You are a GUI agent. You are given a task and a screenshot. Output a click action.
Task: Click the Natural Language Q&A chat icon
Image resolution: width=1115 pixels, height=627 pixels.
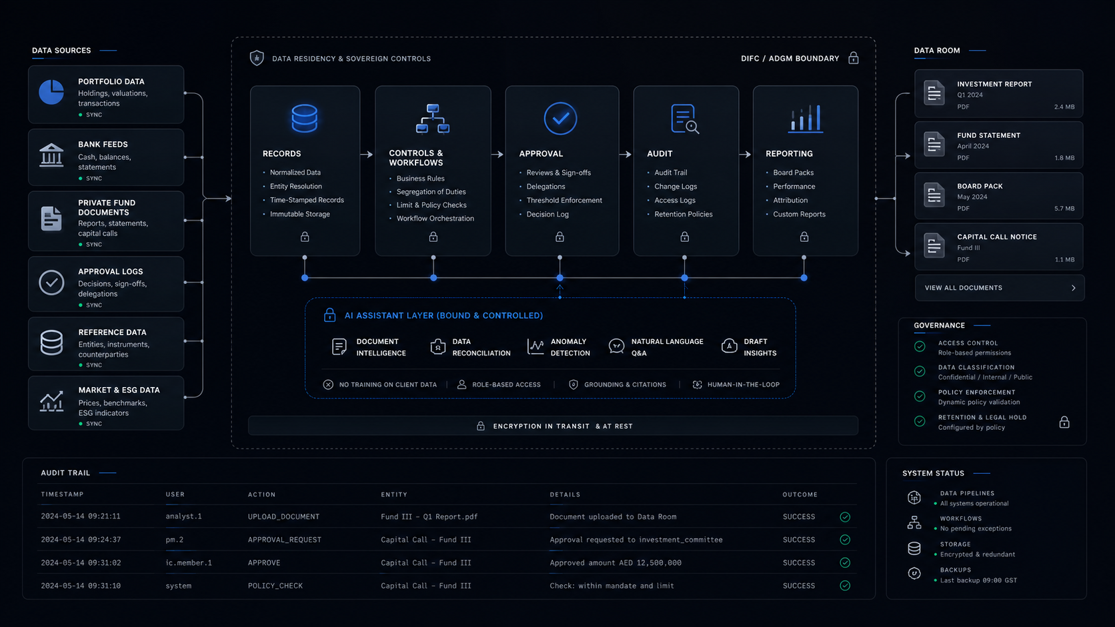click(x=617, y=346)
